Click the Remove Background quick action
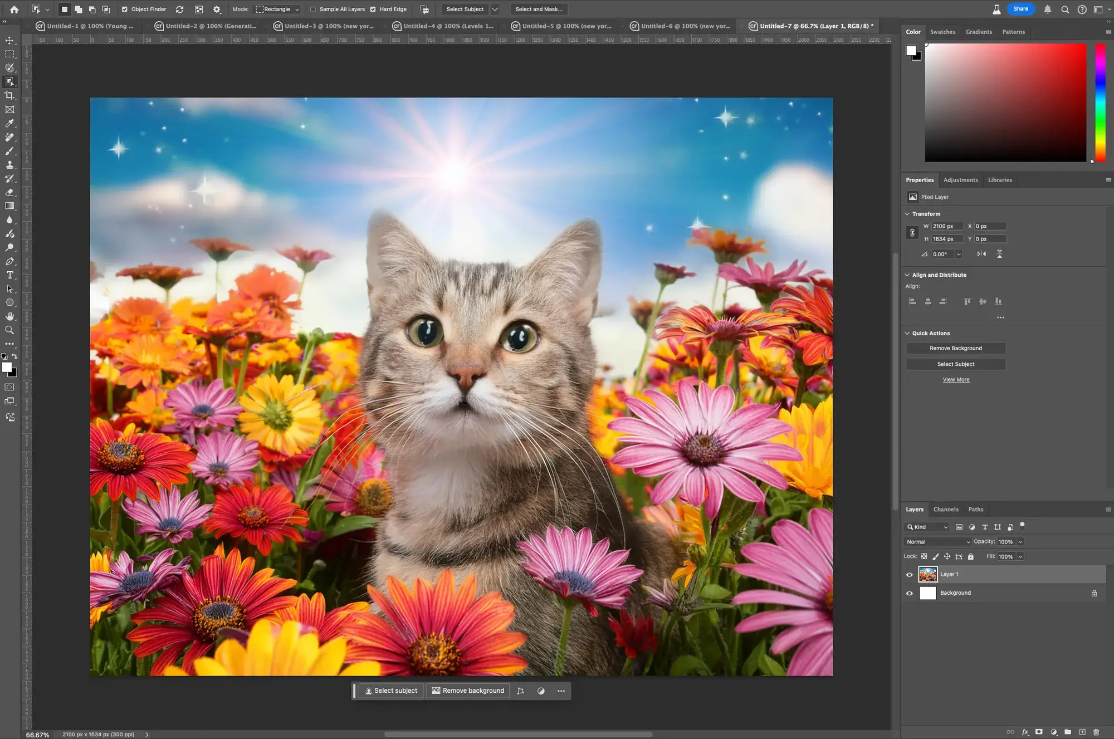This screenshot has width=1114, height=739. (x=956, y=348)
